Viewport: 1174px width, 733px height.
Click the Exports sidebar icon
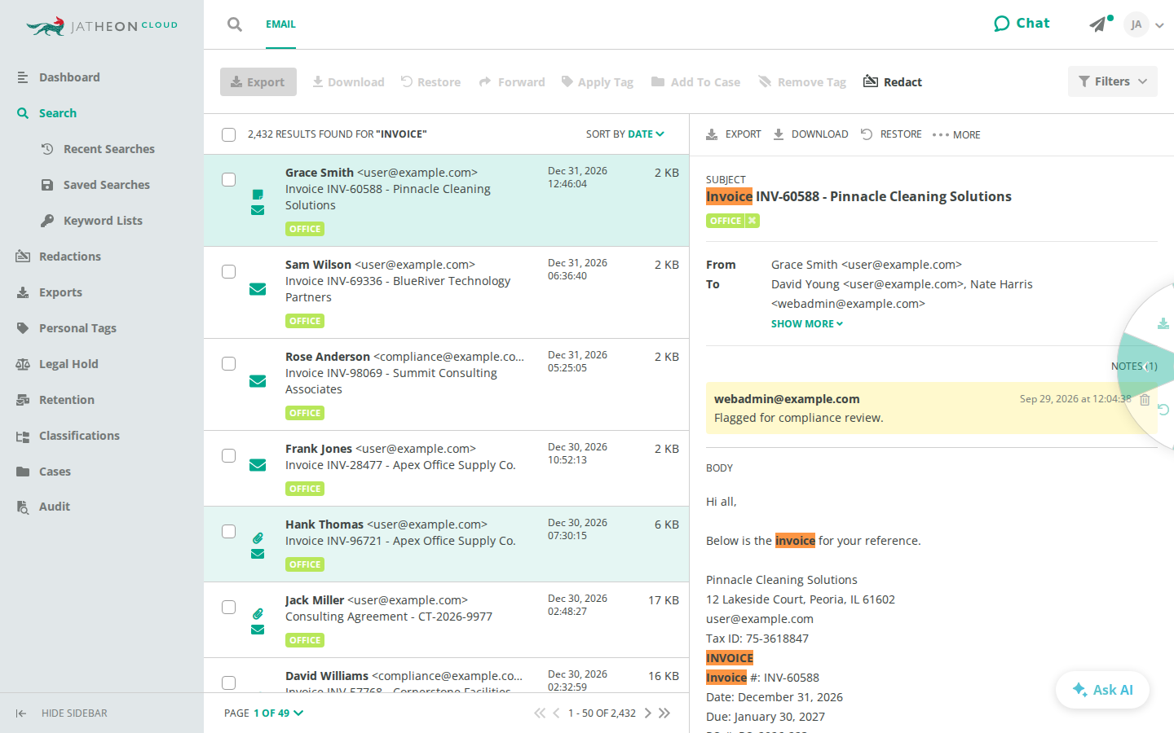(x=23, y=292)
